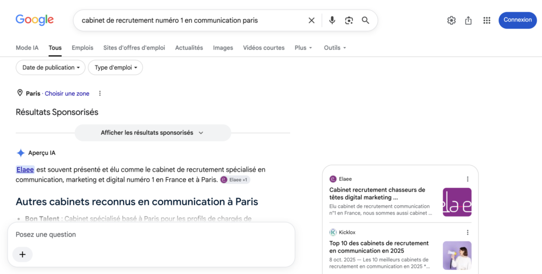542x274 pixels.
Task: Click Autres cabinets reconnus en communication heading
Action: click(137, 201)
